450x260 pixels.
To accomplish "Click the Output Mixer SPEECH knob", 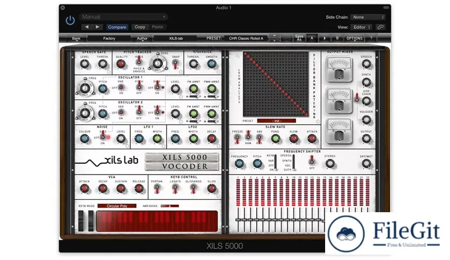I will pyautogui.click(x=366, y=64).
